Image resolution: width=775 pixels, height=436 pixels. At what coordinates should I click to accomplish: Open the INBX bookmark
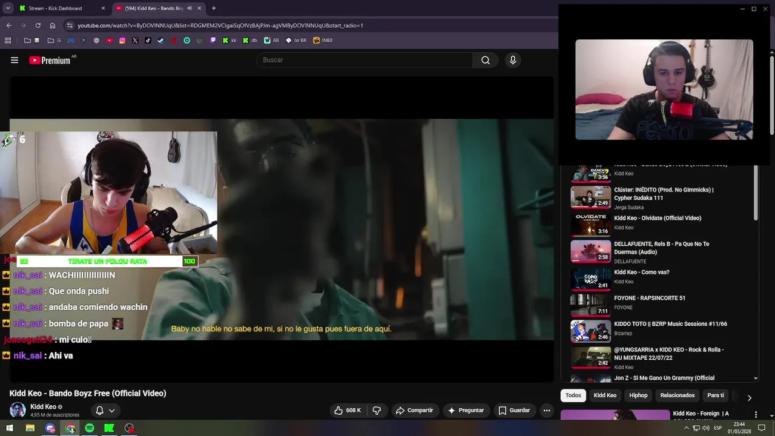tap(323, 41)
